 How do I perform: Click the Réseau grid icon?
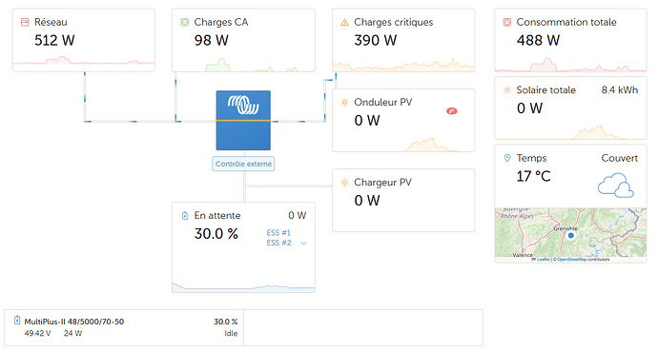coord(25,22)
